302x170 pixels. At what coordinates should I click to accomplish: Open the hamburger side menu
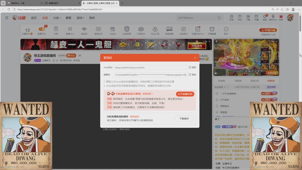tap(7, 18)
